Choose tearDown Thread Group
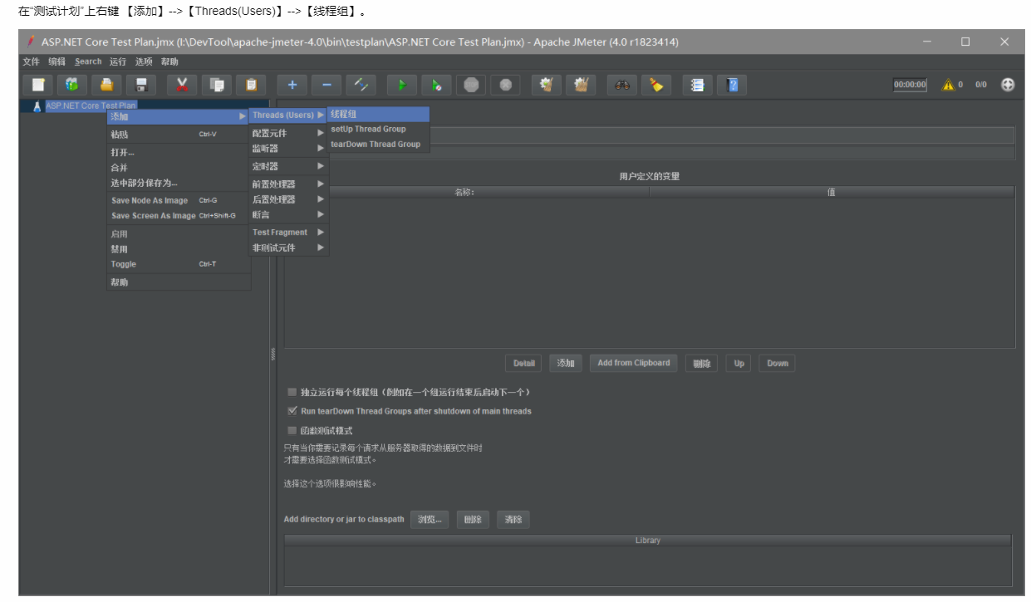This screenshot has height=602, width=1031. pos(379,144)
